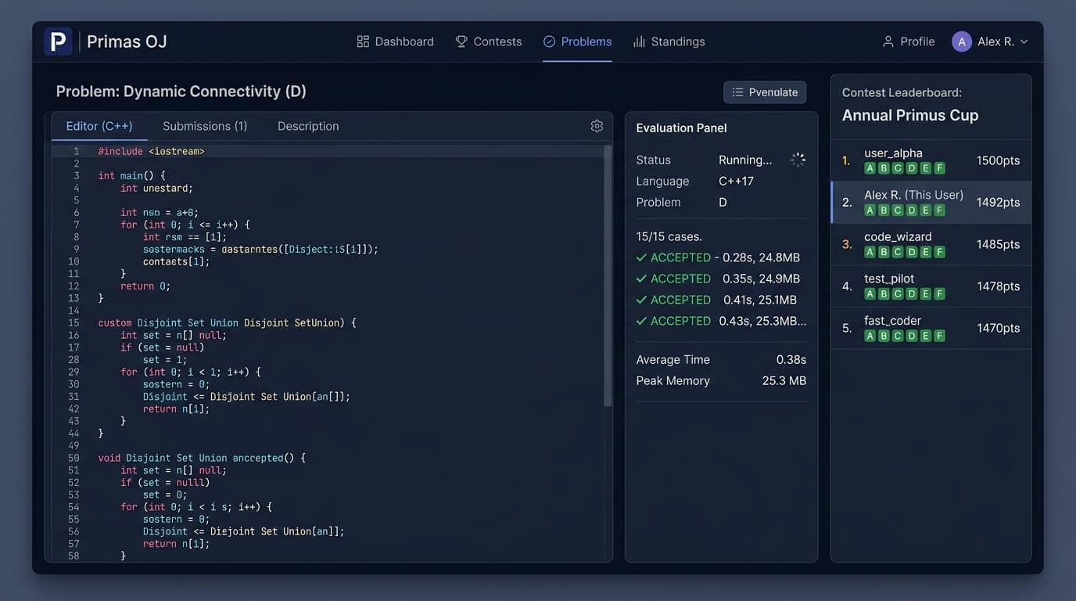This screenshot has height=601, width=1076.
Task: Click the Standings bar chart icon
Action: (x=639, y=41)
